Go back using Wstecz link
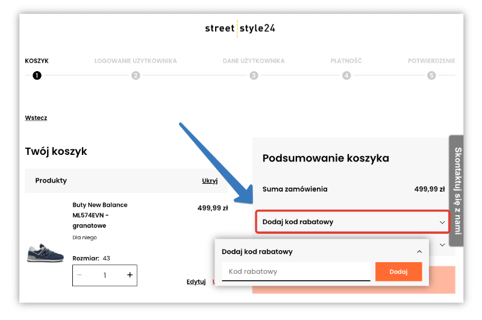482x320 pixels. [36, 118]
